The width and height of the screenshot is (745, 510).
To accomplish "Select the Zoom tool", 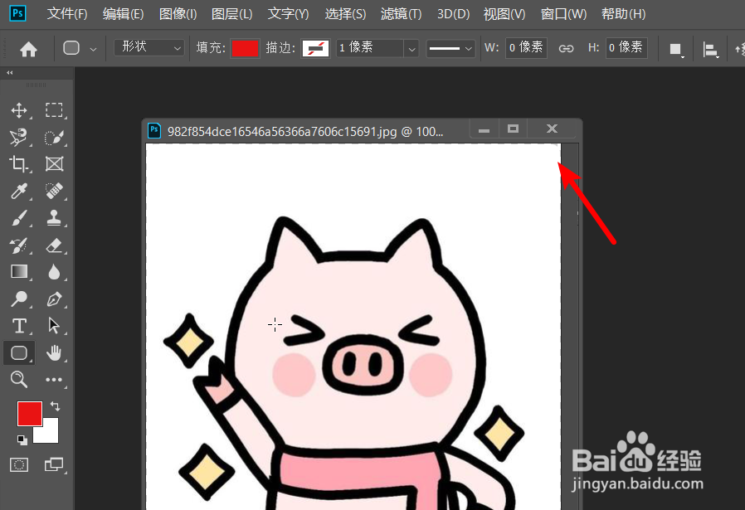I will pos(19,380).
